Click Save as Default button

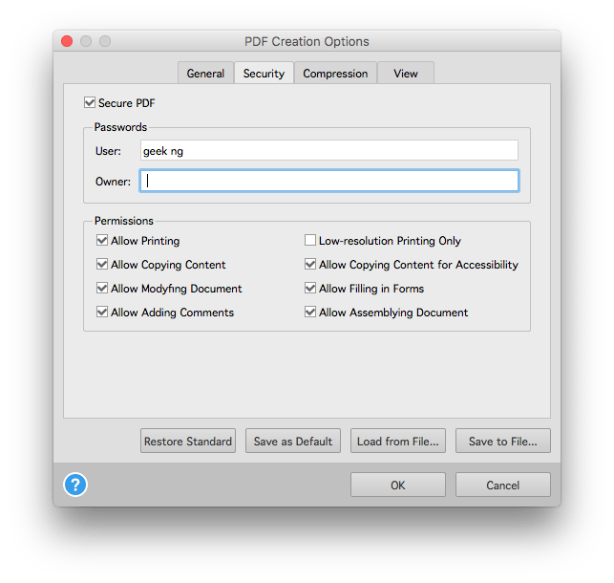tap(293, 442)
